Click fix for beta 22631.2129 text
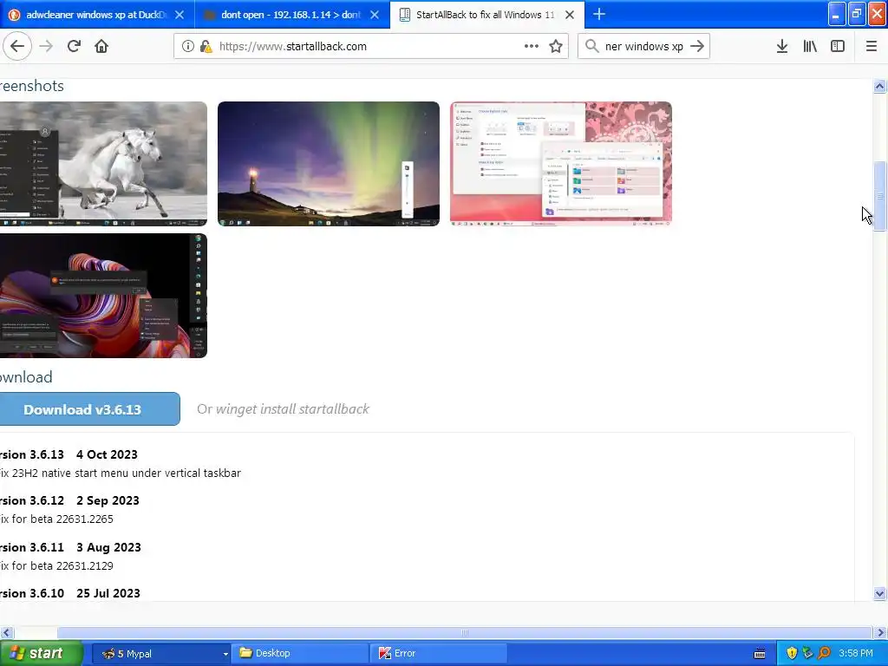The image size is (888, 666). point(56,565)
